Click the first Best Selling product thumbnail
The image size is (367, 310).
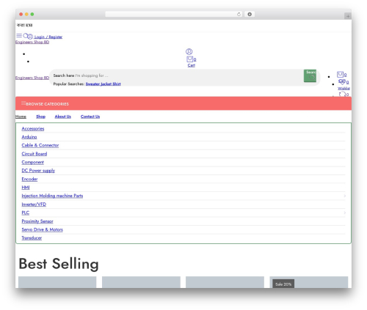[57, 282]
